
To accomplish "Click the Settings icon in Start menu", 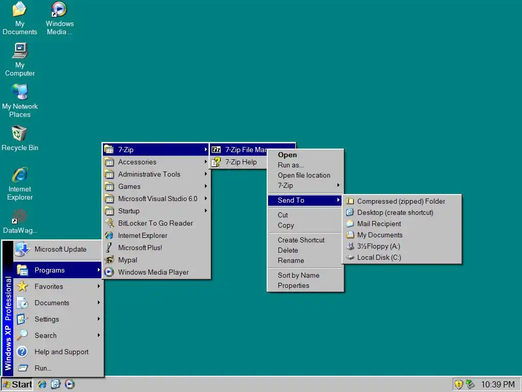I will [22, 319].
